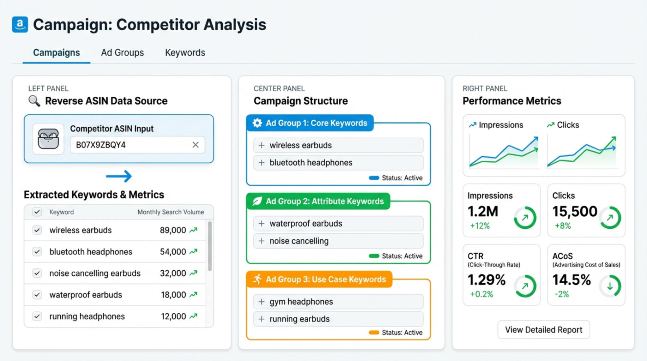Click the ACoS circular progress ring
The width and height of the screenshot is (647, 361).
pos(610,286)
